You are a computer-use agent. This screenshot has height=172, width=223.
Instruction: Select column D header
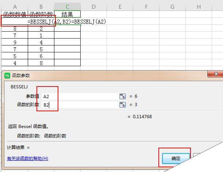93,7
